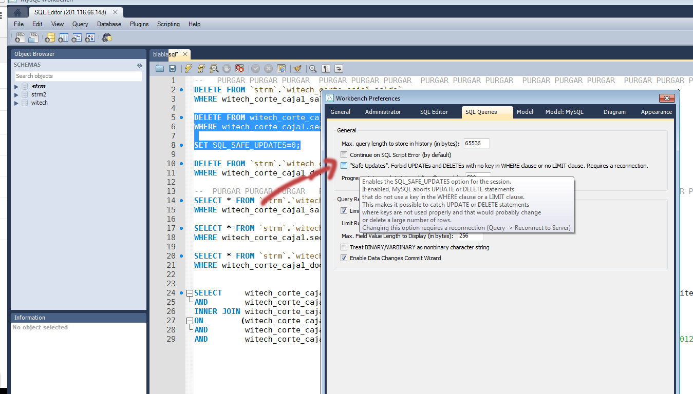The width and height of the screenshot is (693, 394).
Task: Open the File menu
Action: click(18, 24)
